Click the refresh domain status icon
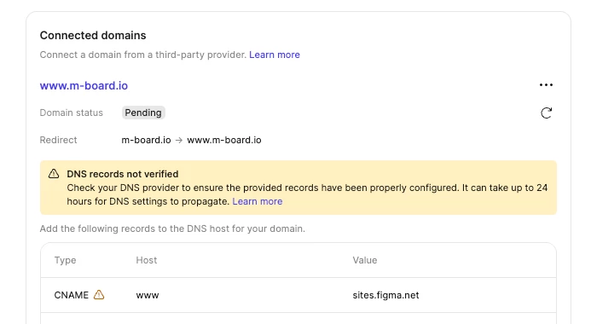Screen dimensions: 591x324 [x=546, y=113]
